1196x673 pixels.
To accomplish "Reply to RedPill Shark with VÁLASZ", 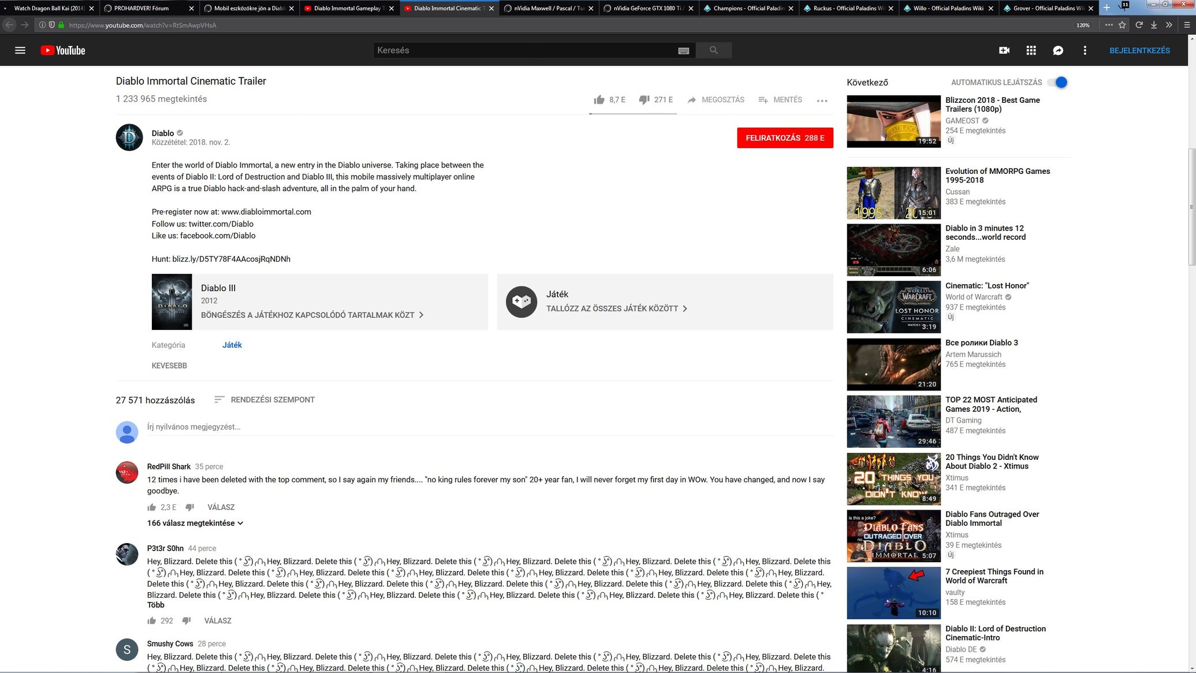I will [x=221, y=507].
